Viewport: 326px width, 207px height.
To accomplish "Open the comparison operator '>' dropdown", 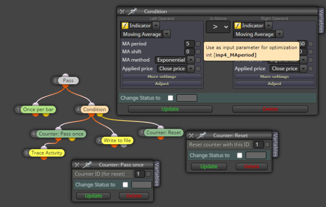I will point(218,27).
